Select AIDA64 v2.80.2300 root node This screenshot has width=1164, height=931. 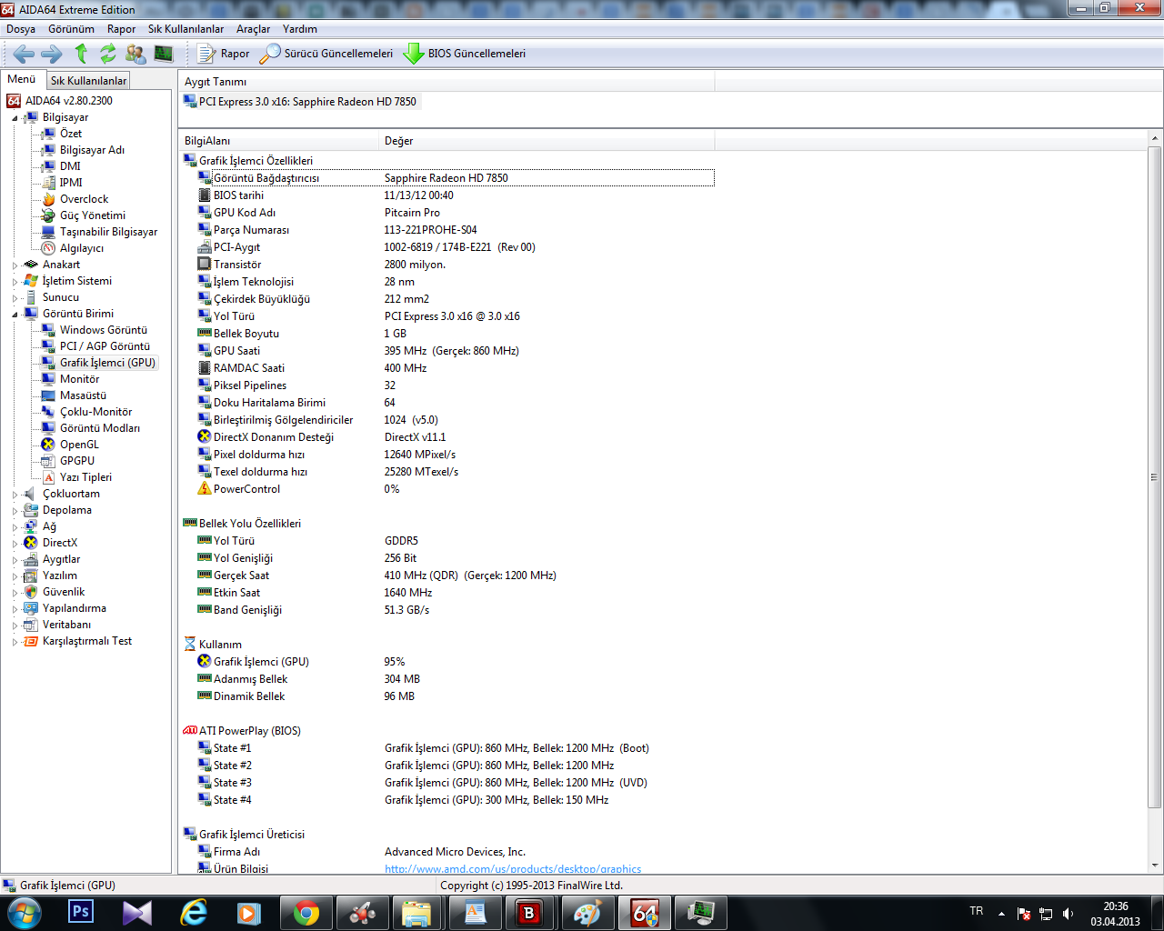tap(68, 101)
